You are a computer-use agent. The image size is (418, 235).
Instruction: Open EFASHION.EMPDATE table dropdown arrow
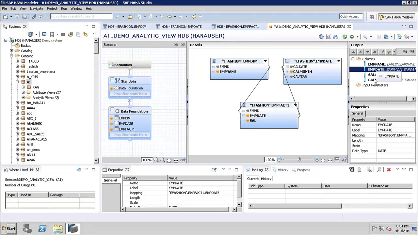pyautogui.click(x=339, y=61)
